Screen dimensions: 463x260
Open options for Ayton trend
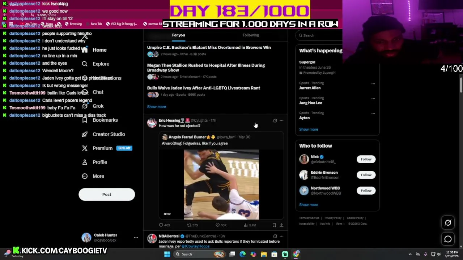373,113
